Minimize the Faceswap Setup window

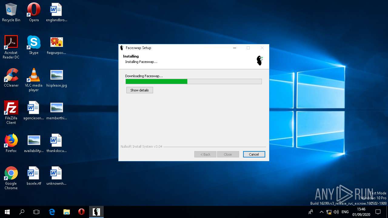(235, 48)
